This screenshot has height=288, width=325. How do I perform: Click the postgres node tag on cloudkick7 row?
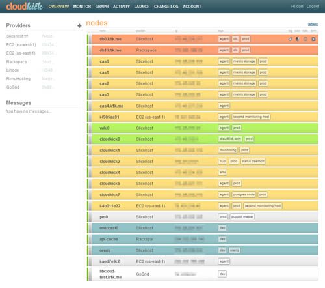pos(244,194)
